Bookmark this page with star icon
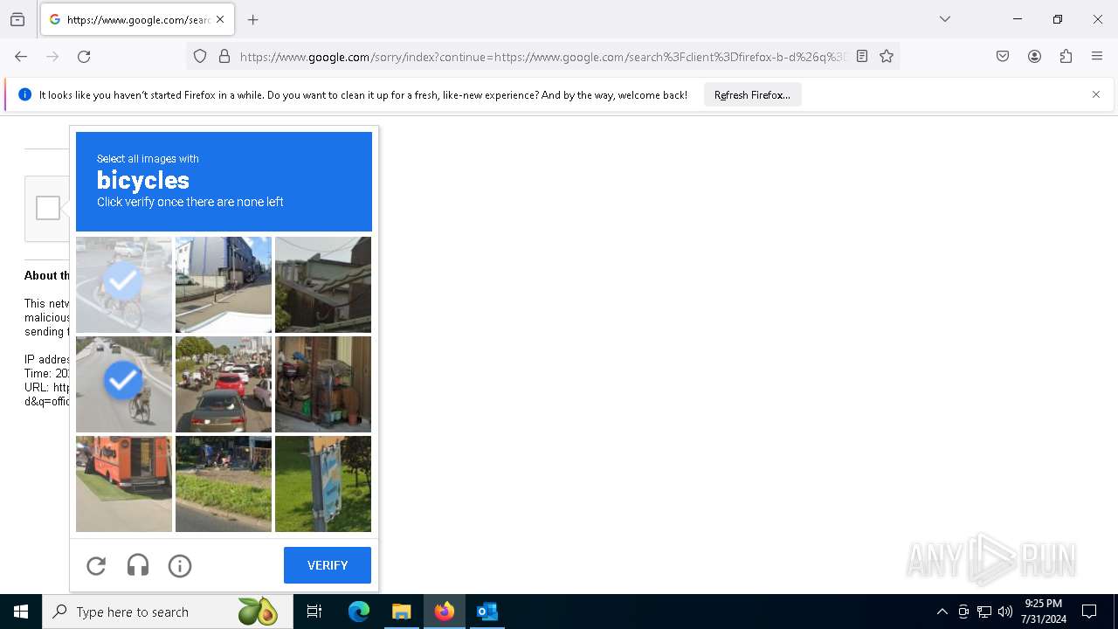This screenshot has height=629, width=1118. 887,57
